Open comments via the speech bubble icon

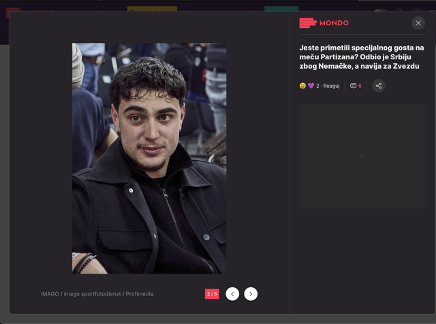[353, 86]
